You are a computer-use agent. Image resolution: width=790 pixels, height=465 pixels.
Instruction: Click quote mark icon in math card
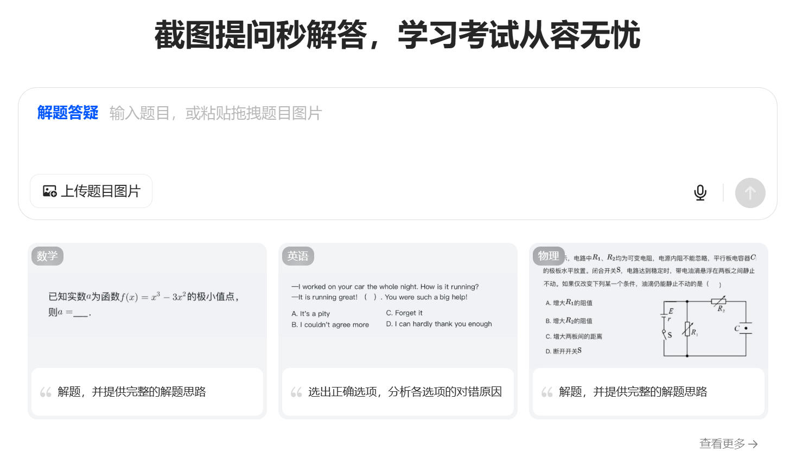[x=46, y=392]
